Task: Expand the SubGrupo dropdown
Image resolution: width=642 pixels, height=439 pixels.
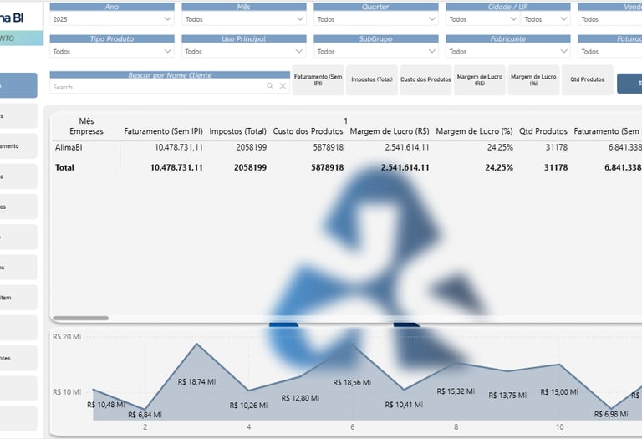Action: 376,51
